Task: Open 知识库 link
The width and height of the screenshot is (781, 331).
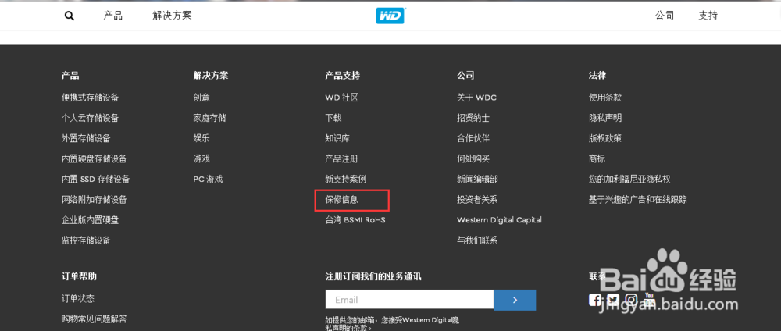Action: pos(337,138)
